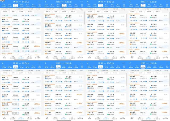Expand G8155 stop details on 10.03 screen

tap(100, 36)
